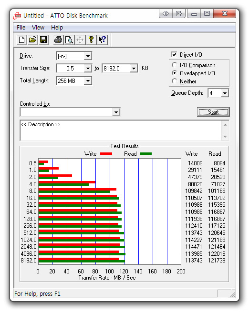This screenshot has height=312, width=249.
Task: Click the description scrollbar down arrow
Action: coord(225,137)
